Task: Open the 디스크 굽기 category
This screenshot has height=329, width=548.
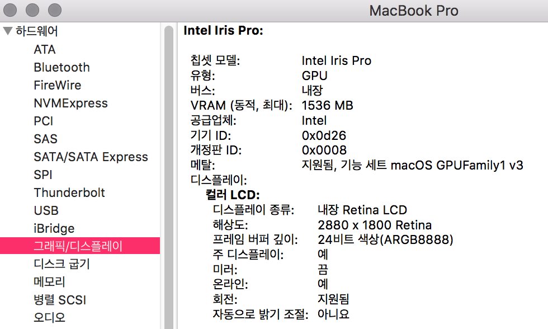Action: coord(62,264)
